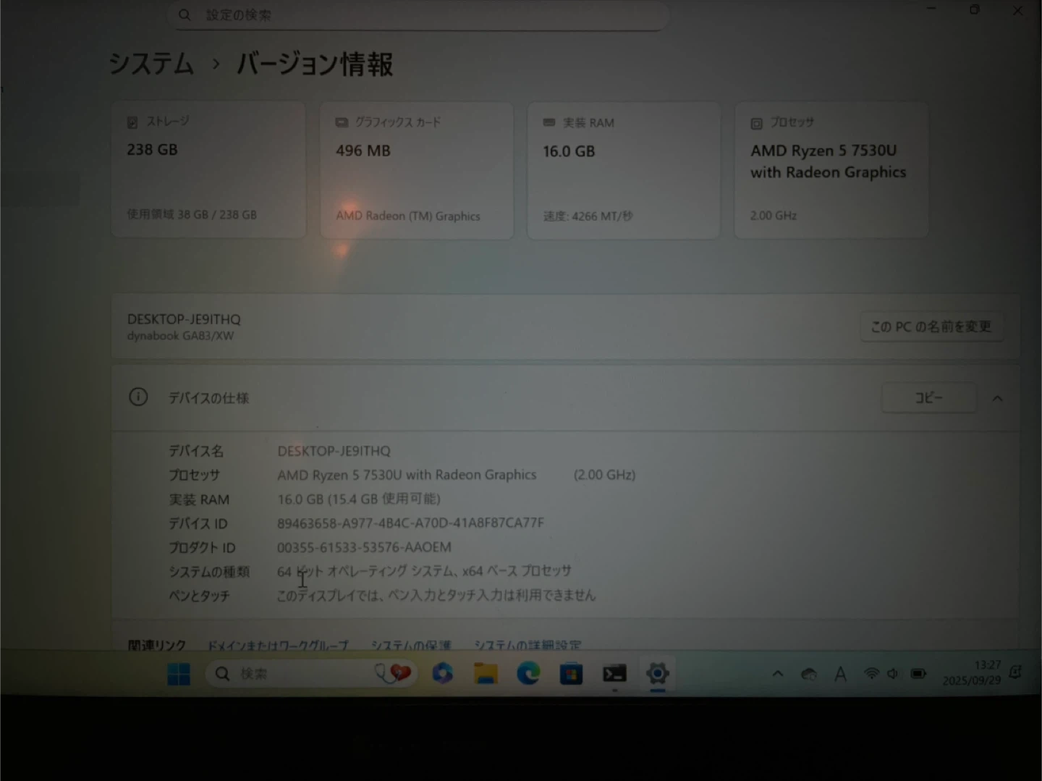Open the グラフィックス カード 496 MB card
This screenshot has height=781, width=1042.
417,170
